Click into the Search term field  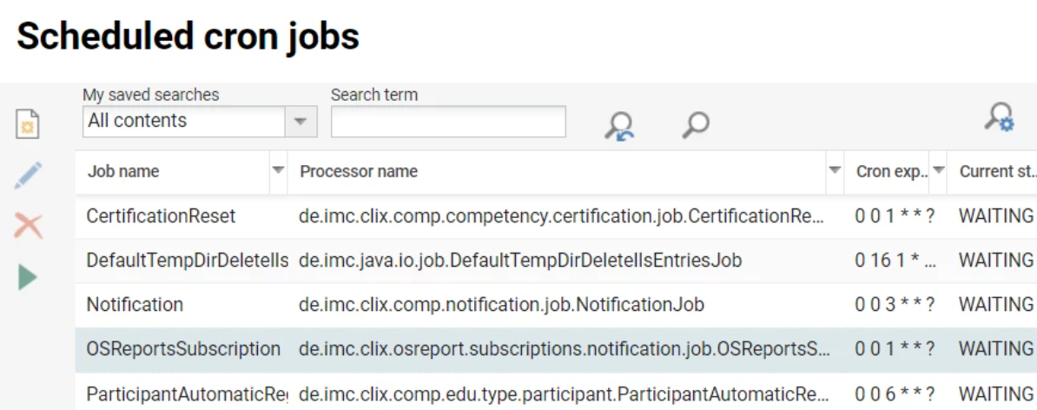[448, 122]
